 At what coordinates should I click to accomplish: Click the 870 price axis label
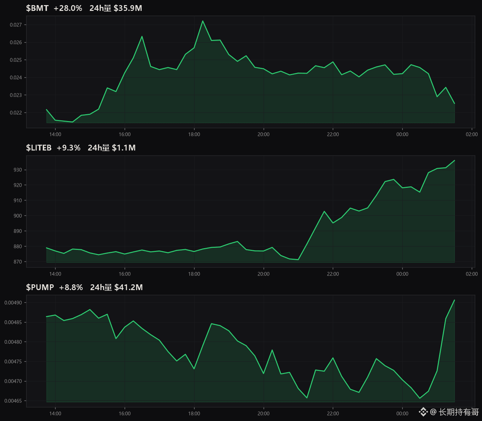(18, 262)
